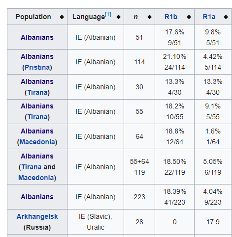This screenshot has width=232, height=237.
Task: Sort table by n column arrows
Action: pos(149,17)
